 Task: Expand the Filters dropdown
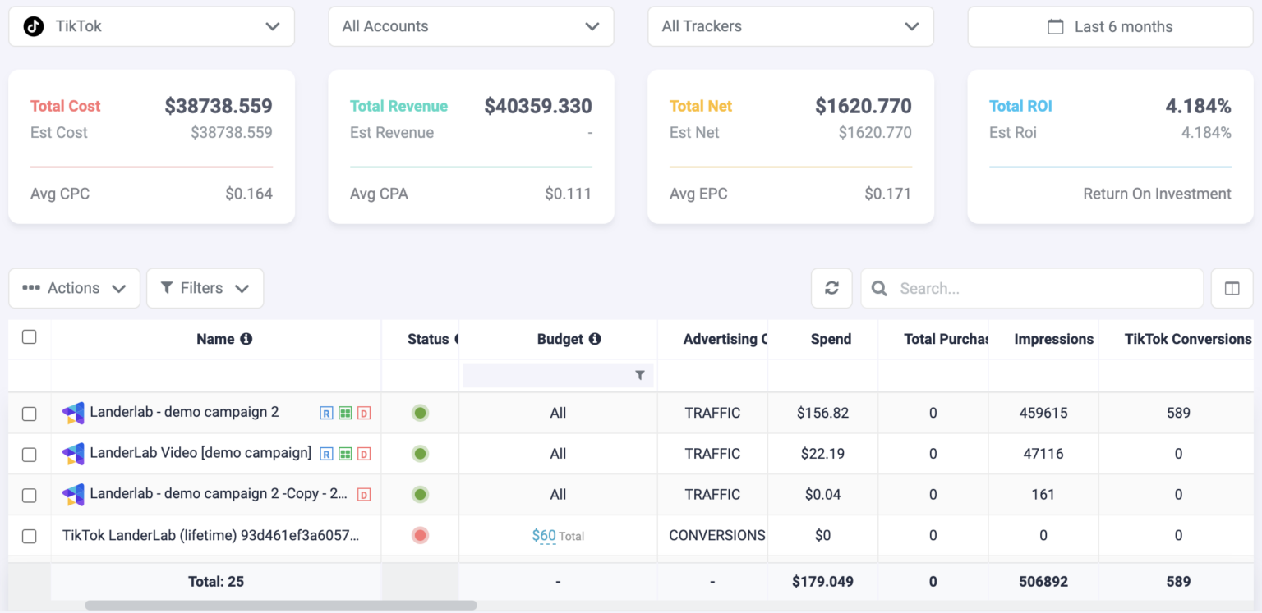tap(205, 288)
